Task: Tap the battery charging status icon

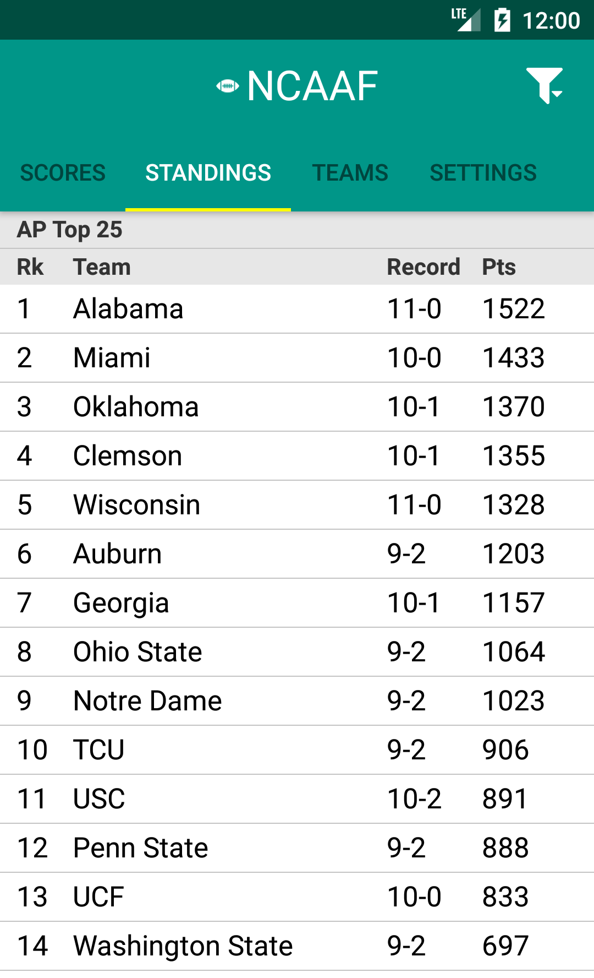Action: tap(502, 20)
